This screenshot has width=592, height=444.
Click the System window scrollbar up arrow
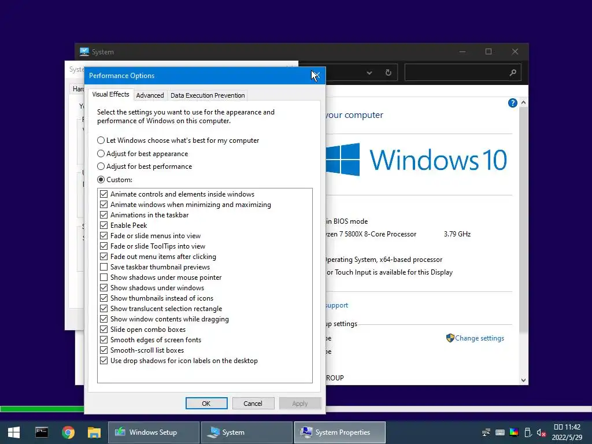pyautogui.click(x=523, y=102)
